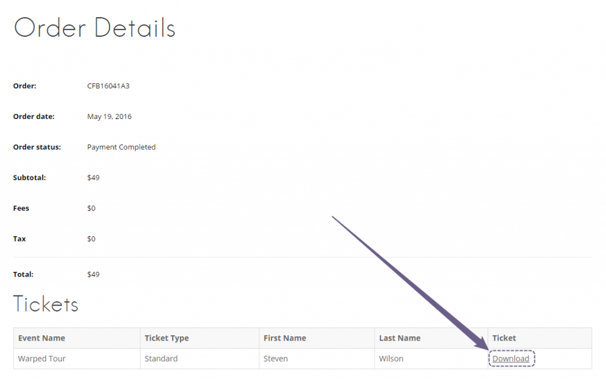Select the Tickets section heading
Screen dimensions: 606x382
[x=46, y=304]
